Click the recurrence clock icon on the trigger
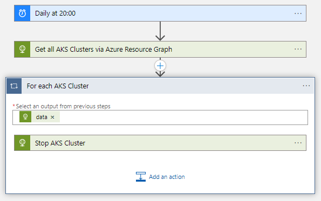Screen dimensions: 321x201 click(22, 13)
